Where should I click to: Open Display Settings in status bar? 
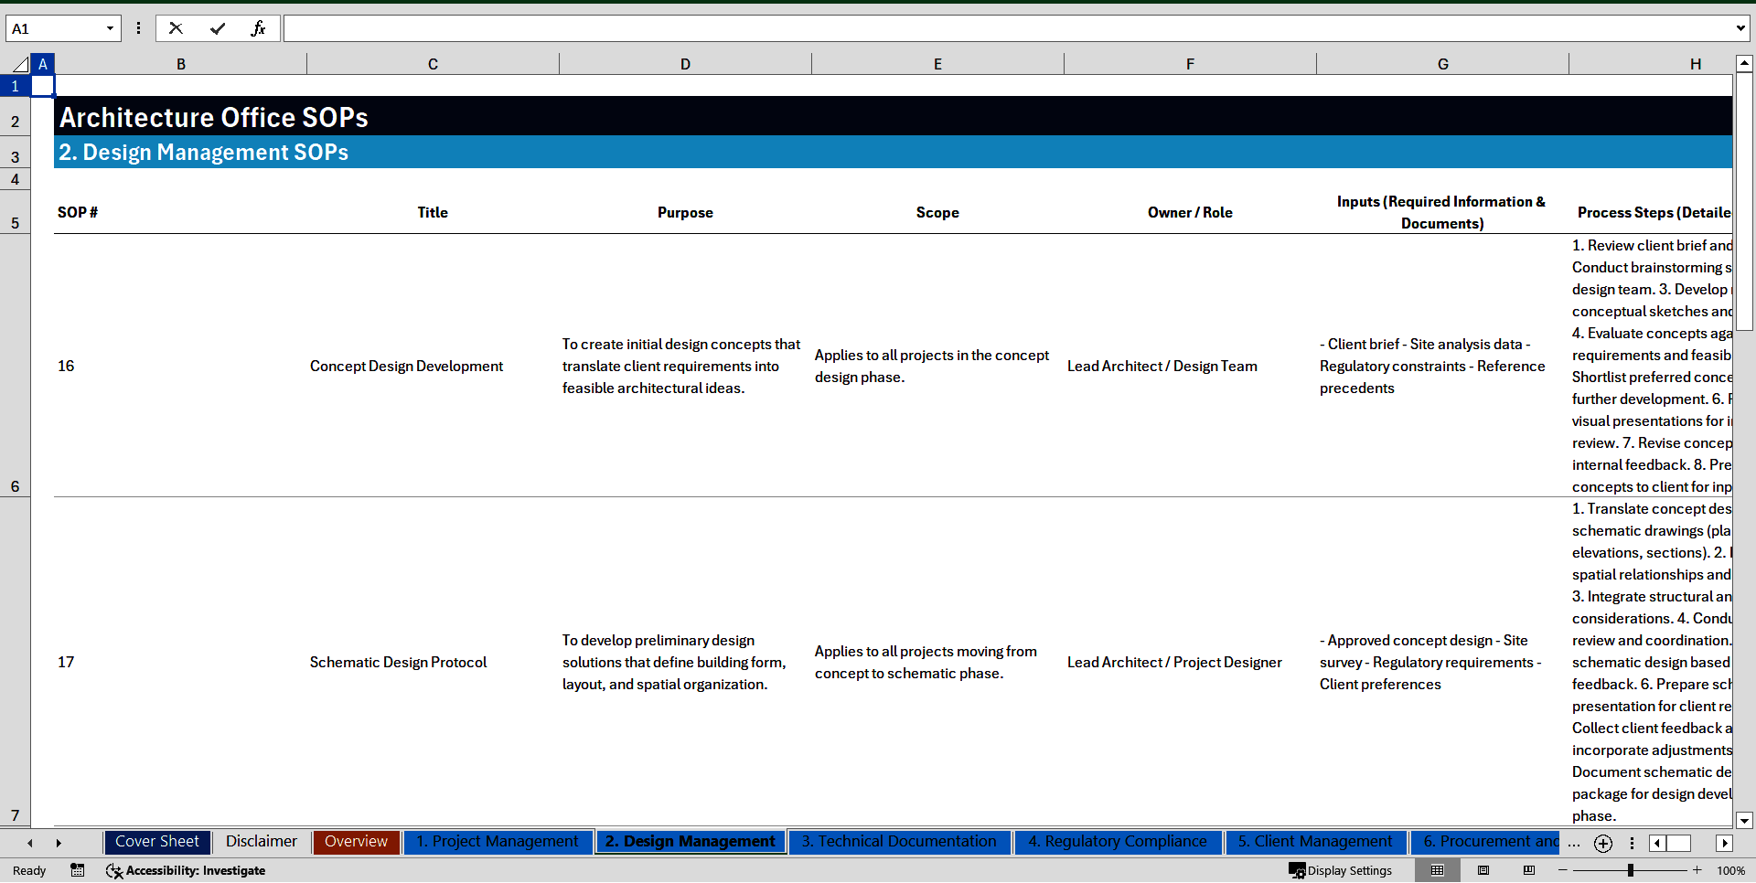[1341, 870]
